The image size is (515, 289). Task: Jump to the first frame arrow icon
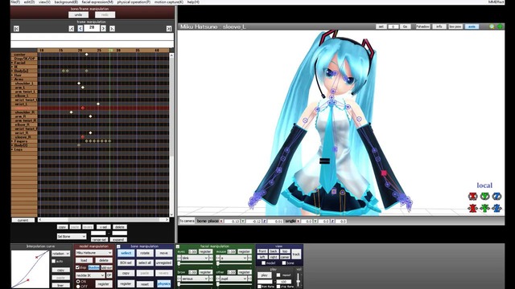click(x=16, y=29)
